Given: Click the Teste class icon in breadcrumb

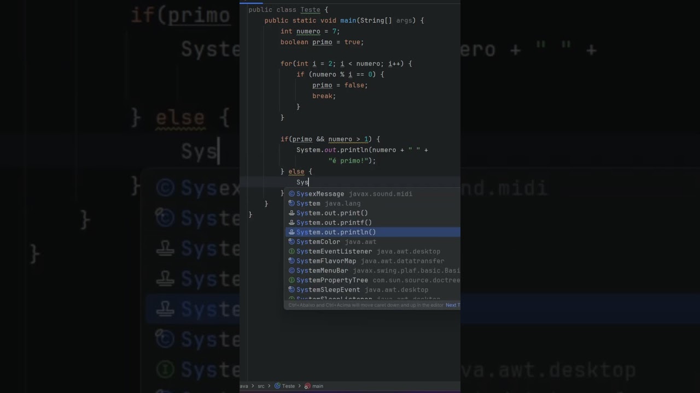Looking at the screenshot, I should (277, 386).
